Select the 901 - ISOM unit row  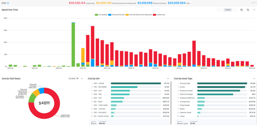click(x=130, y=102)
